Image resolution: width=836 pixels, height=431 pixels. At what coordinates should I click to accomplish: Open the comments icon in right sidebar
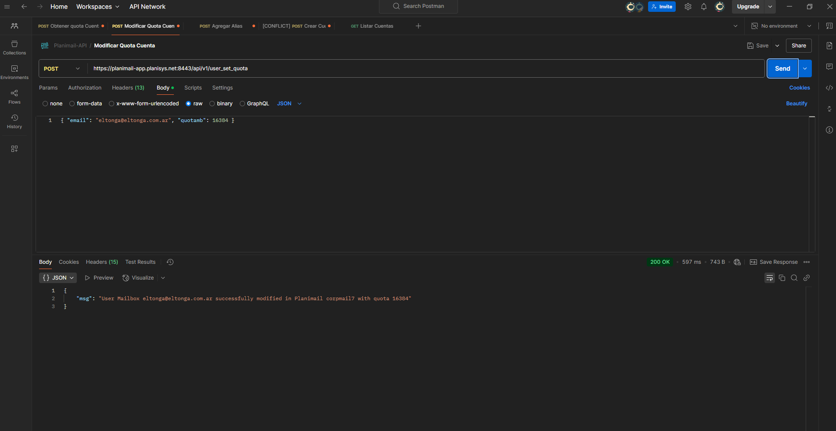(x=829, y=67)
